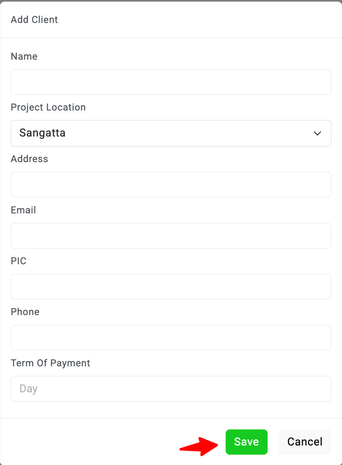Open the Sangatta location dropdown

(171, 133)
